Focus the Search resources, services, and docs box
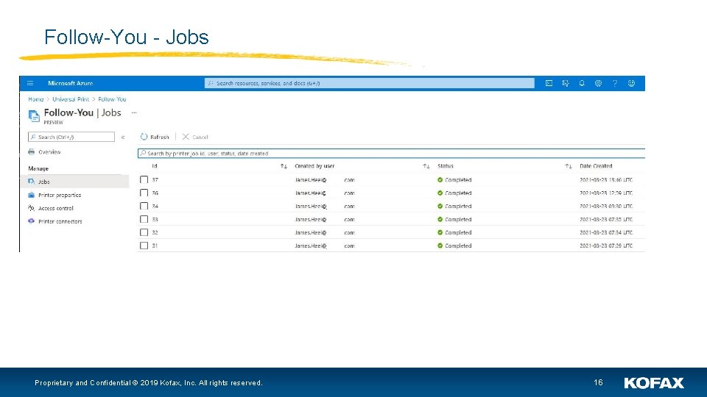Screen dimensions: 707x397 click(x=369, y=83)
